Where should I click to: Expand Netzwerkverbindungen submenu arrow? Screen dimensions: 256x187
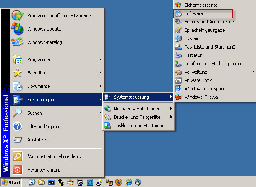171,109
